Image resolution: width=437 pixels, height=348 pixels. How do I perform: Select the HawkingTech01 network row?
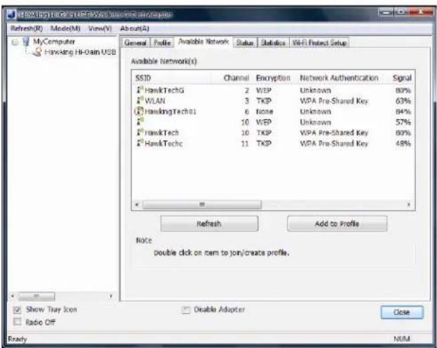(274, 111)
